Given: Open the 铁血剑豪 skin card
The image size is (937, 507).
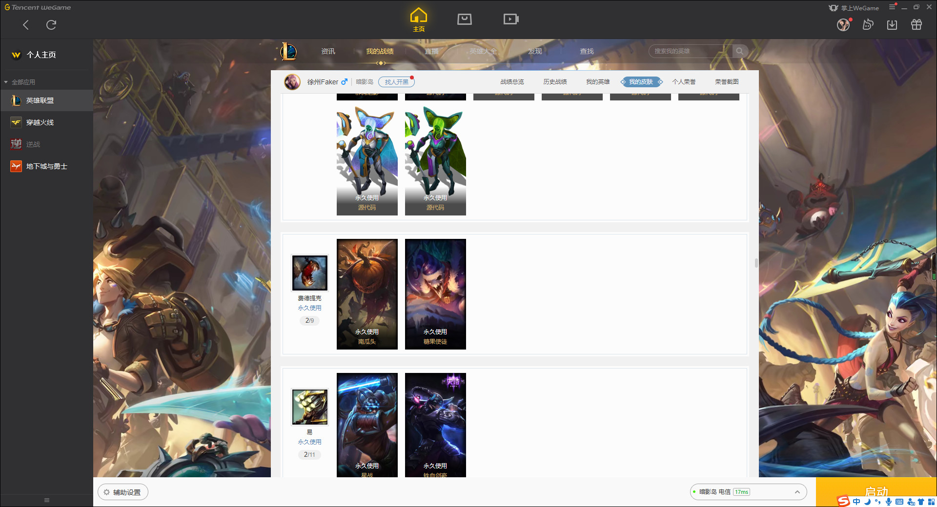Looking at the screenshot, I should coord(435,425).
